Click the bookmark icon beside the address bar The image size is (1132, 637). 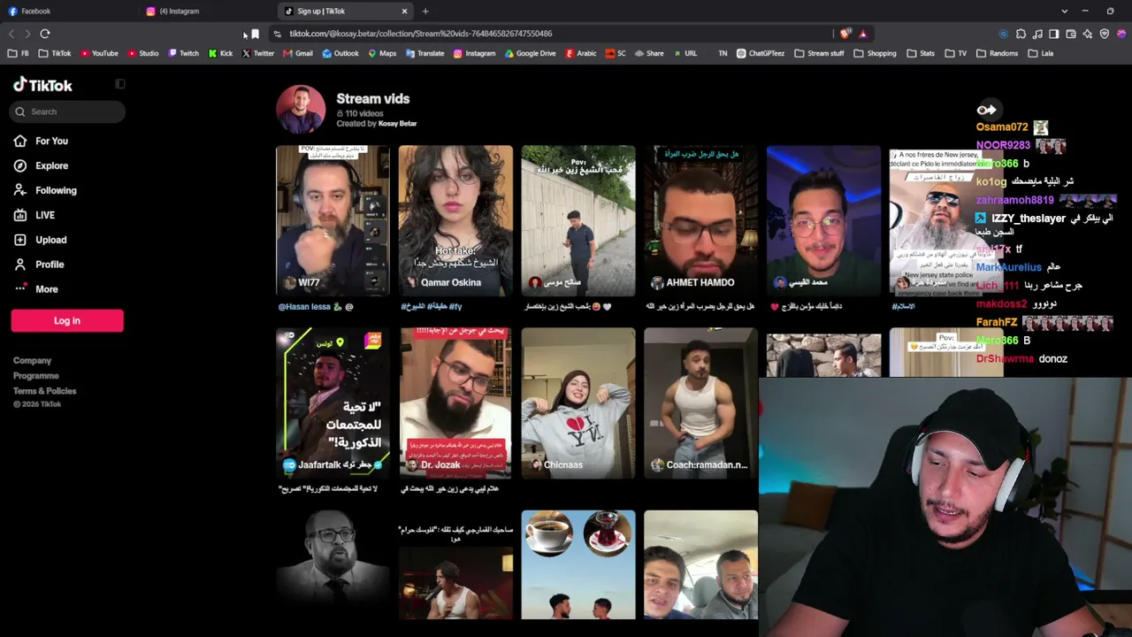point(255,34)
